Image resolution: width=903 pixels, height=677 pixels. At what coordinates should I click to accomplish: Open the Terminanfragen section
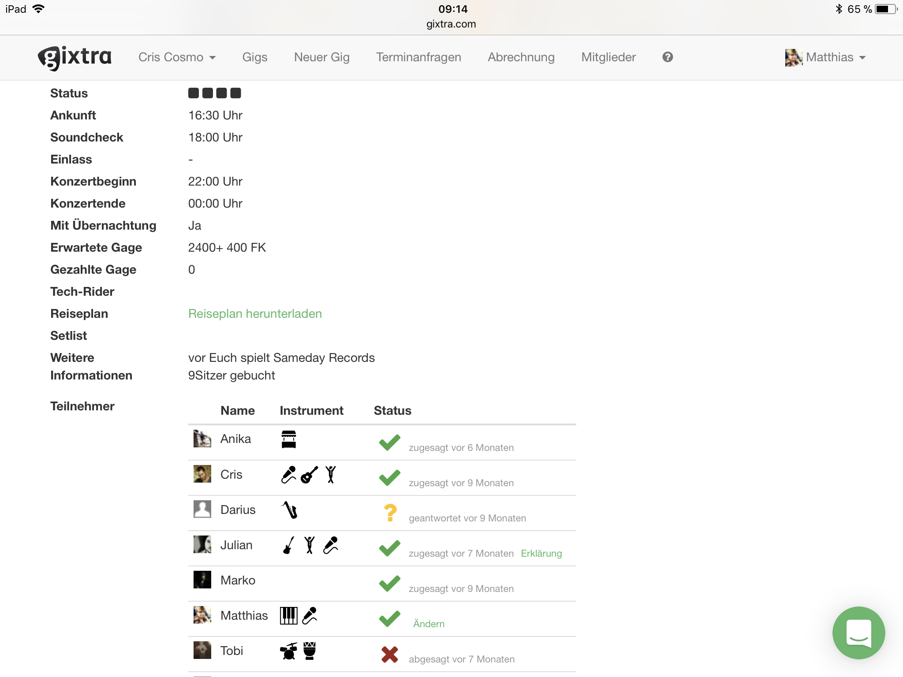pyautogui.click(x=418, y=57)
